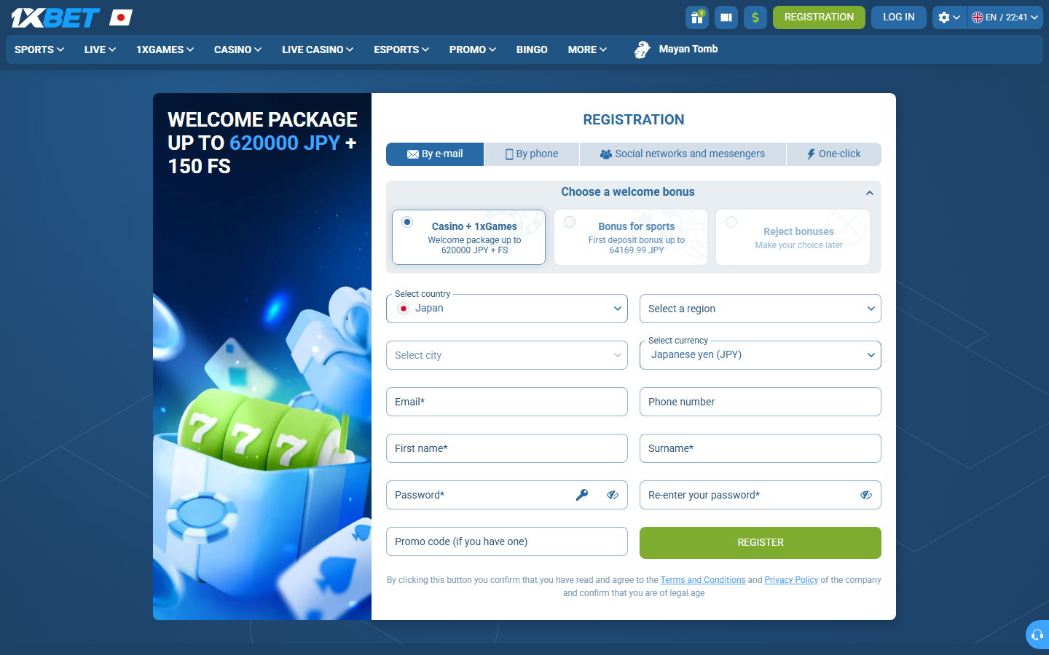Open the Select a region dropdown
This screenshot has width=1049, height=655.
(761, 309)
